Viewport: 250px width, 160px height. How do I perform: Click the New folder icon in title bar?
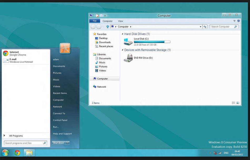click(x=101, y=15)
